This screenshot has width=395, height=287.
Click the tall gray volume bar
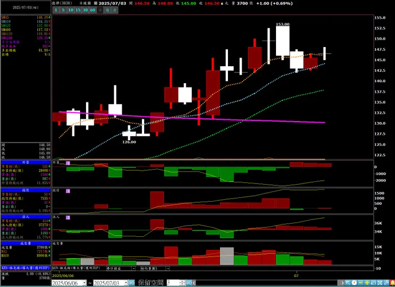[x=227, y=256]
